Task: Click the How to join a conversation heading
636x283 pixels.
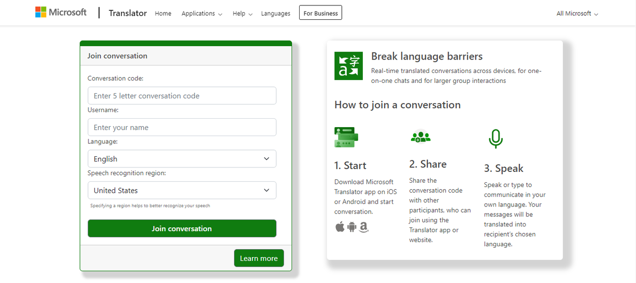Action: (x=397, y=105)
